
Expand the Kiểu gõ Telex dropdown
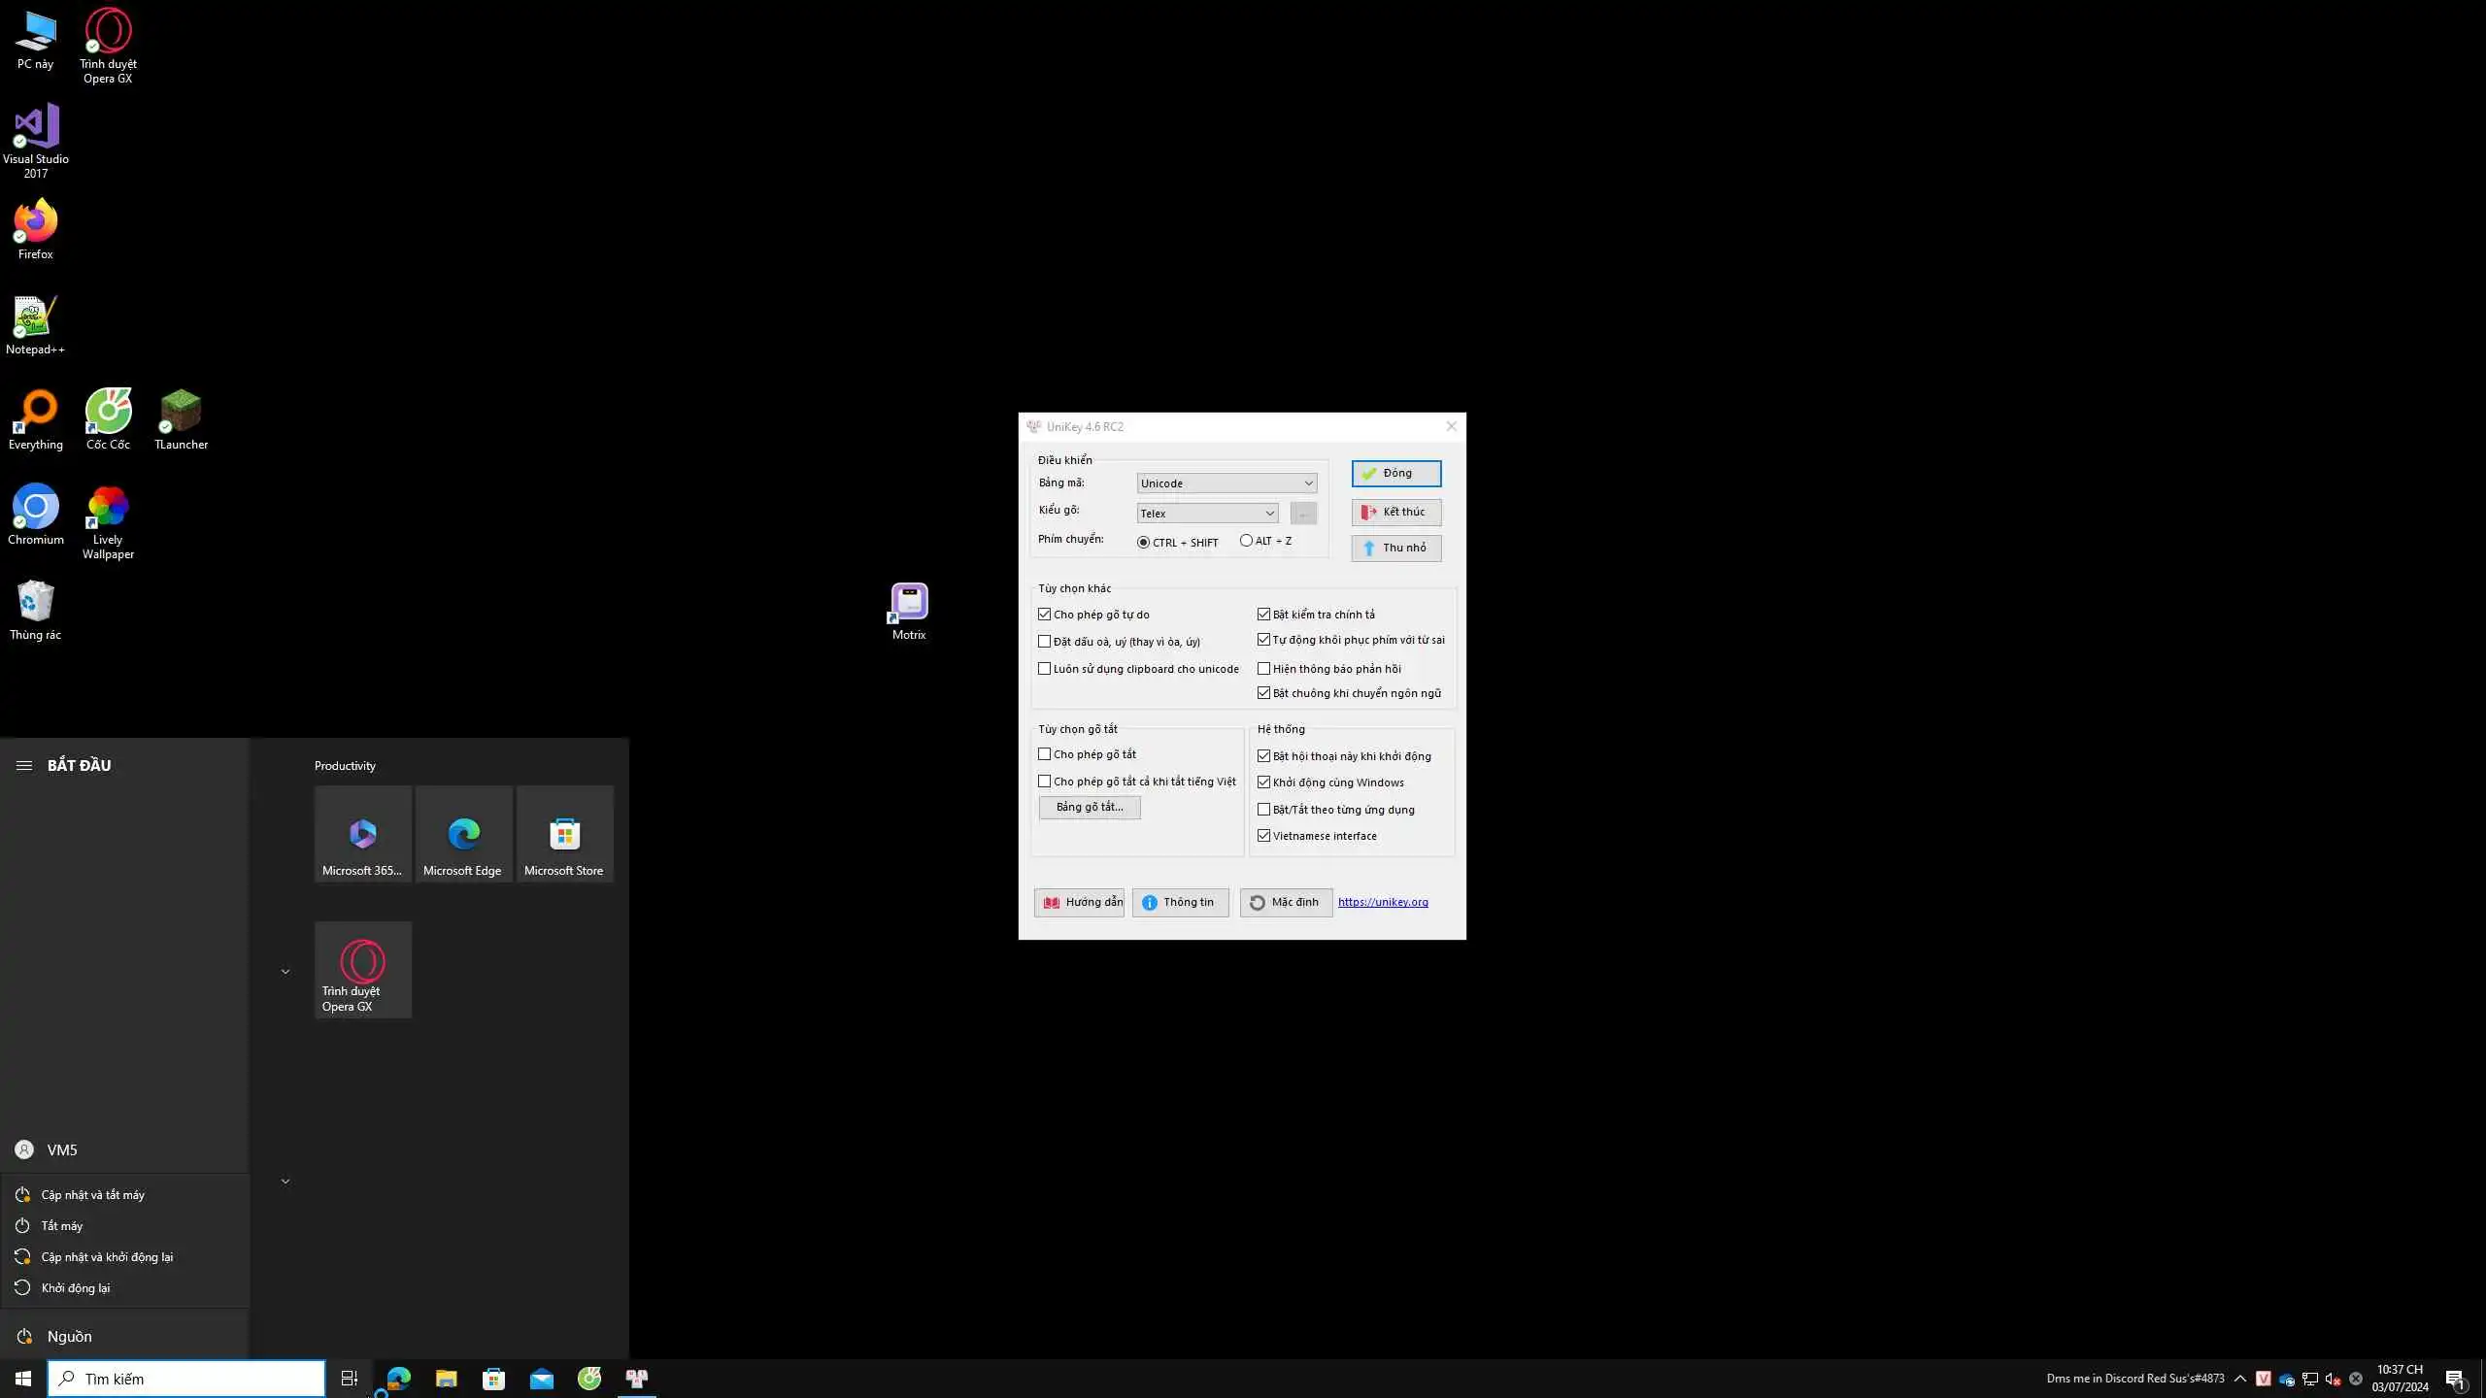click(x=1207, y=514)
